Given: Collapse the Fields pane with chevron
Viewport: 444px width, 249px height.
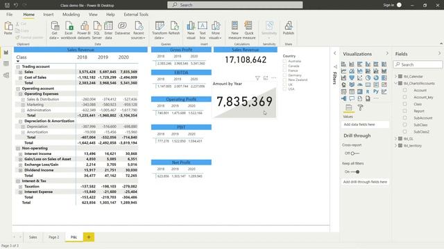Looking at the screenshot, I should coord(439,53).
